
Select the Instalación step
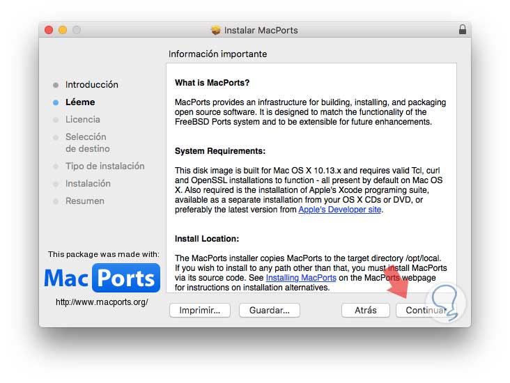pyautogui.click(x=88, y=184)
